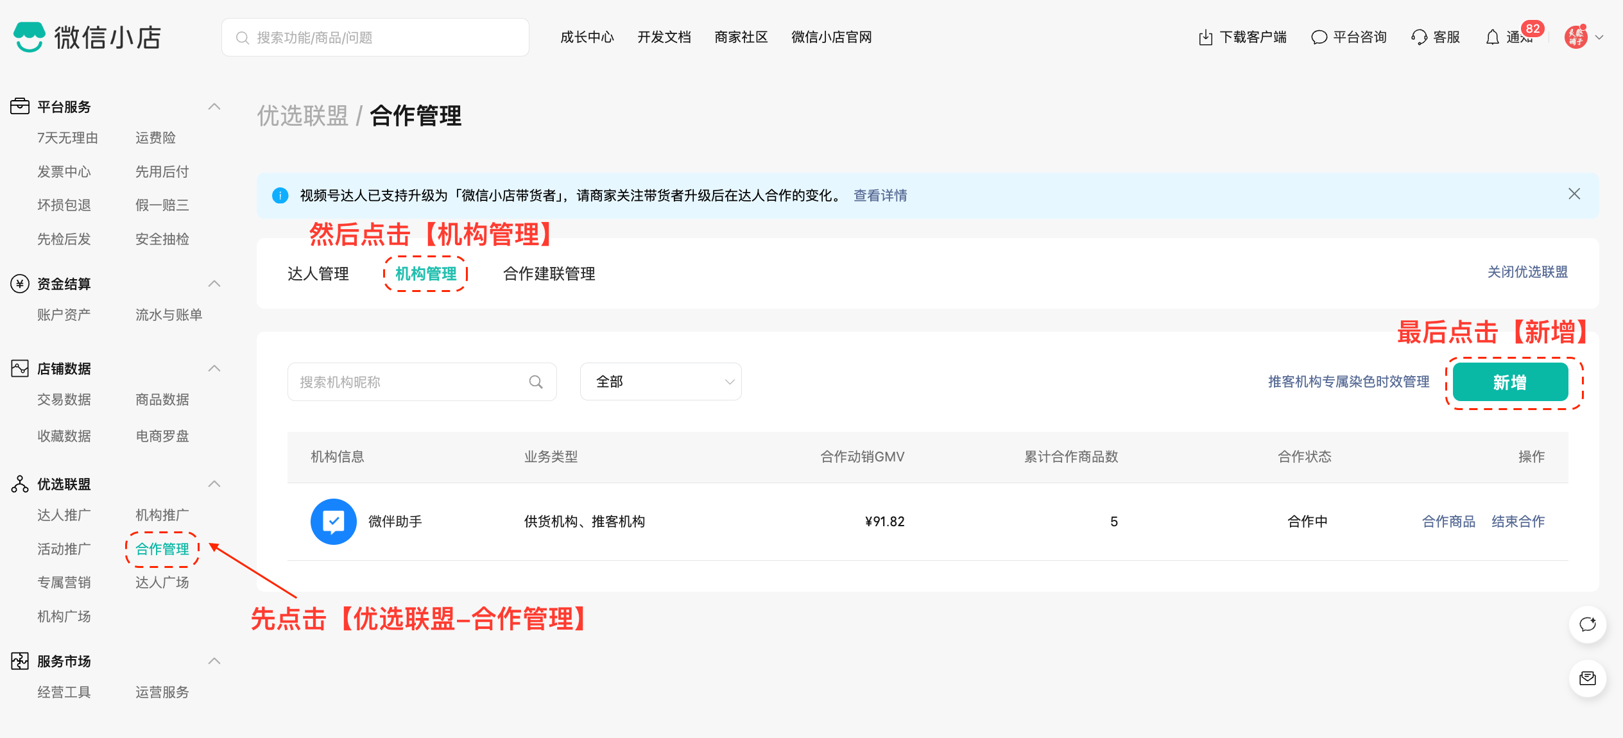Click the search magnifier in 搜索机构昵称 box
The height and width of the screenshot is (738, 1623).
[535, 382]
